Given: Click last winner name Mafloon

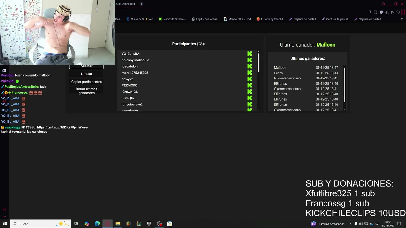Looking at the screenshot, I should (x=326, y=45).
